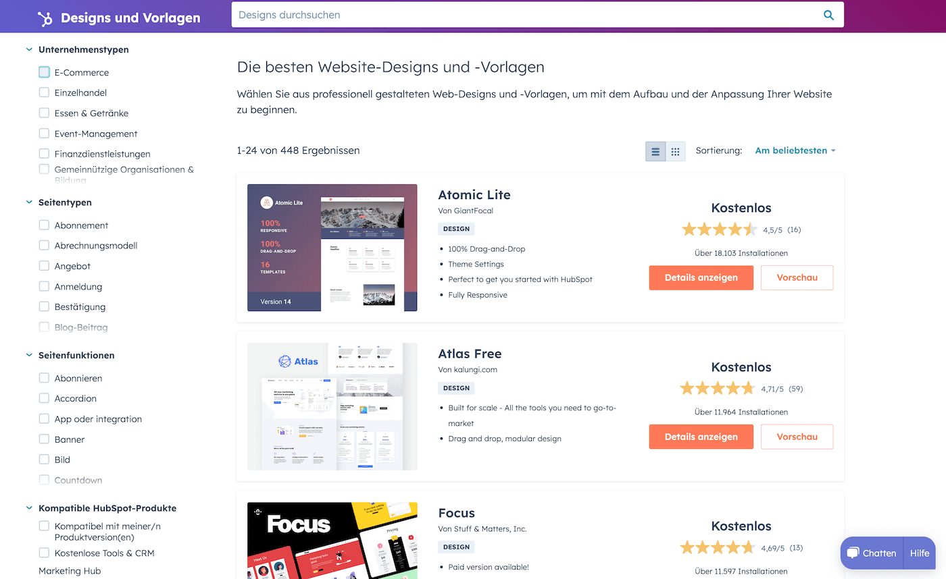Viewport: 946px width, 579px height.
Task: Check the Abonnement page type filter
Action: 44,225
